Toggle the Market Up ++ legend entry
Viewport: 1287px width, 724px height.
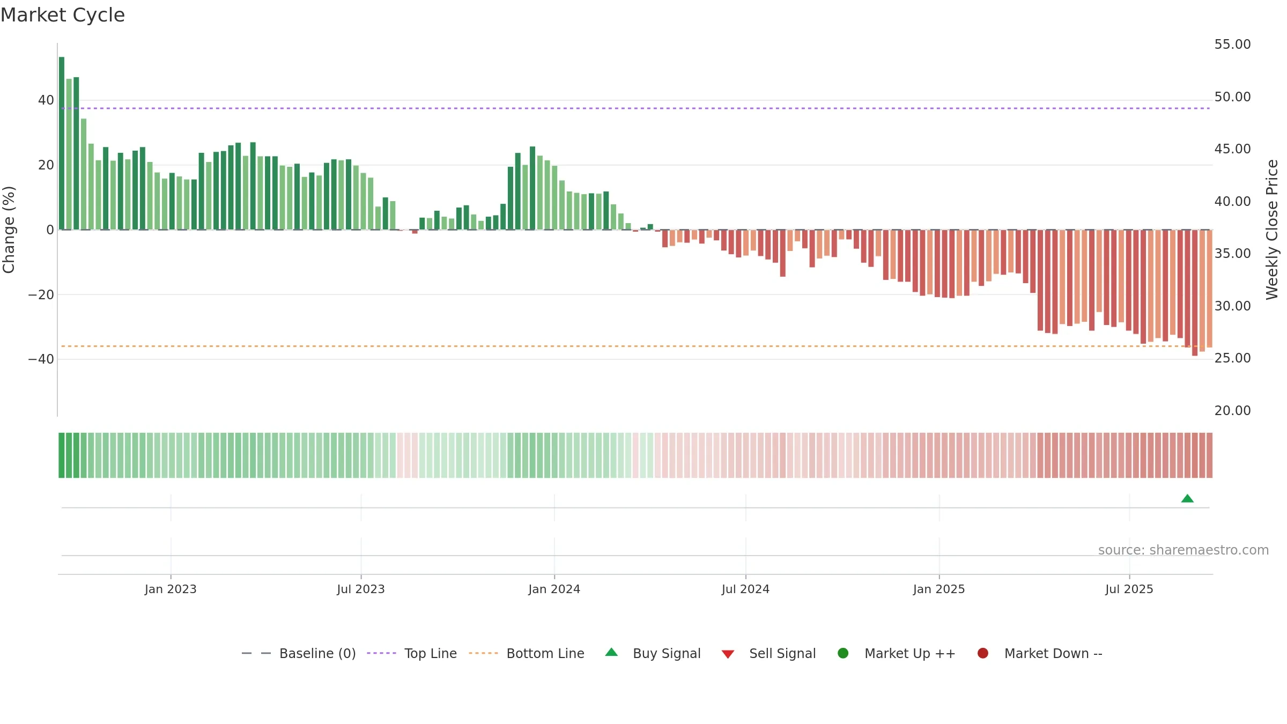(896, 653)
